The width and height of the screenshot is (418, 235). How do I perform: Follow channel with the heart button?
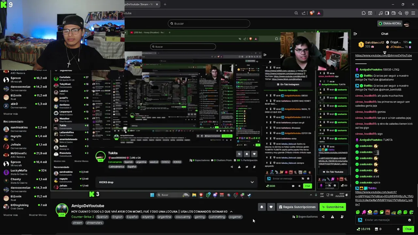pyautogui.click(x=271, y=207)
